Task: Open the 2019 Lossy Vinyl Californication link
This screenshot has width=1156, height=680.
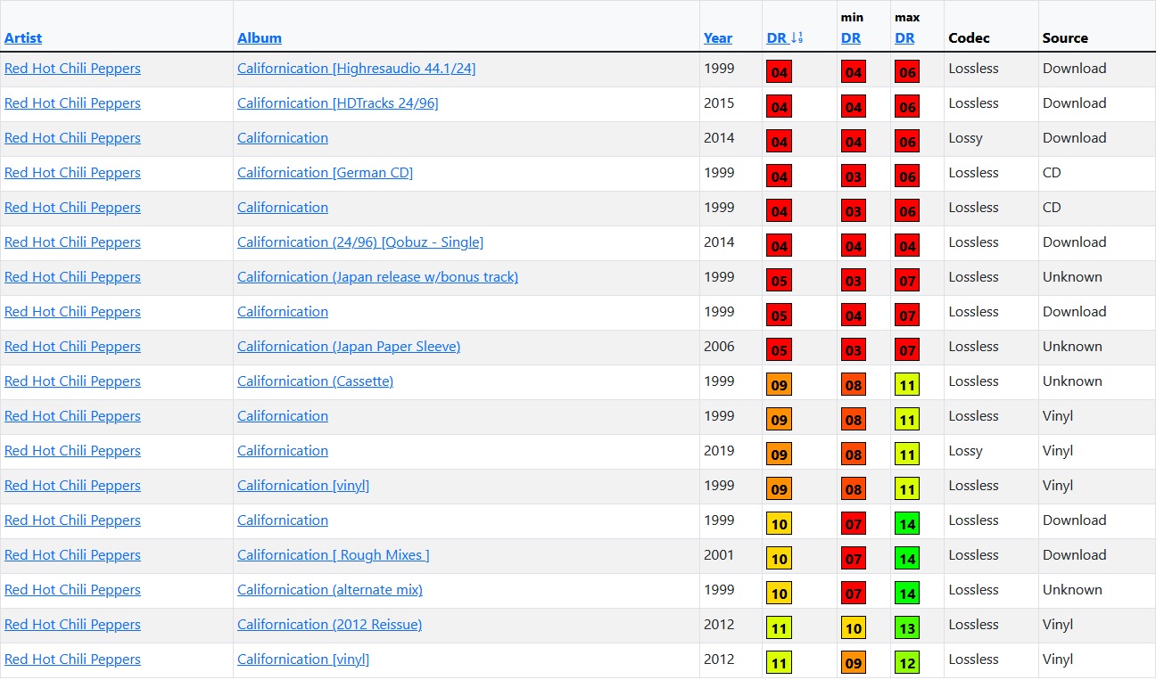Action: pyautogui.click(x=283, y=451)
